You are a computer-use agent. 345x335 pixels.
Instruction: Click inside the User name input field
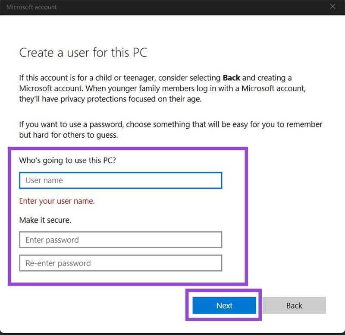120,180
